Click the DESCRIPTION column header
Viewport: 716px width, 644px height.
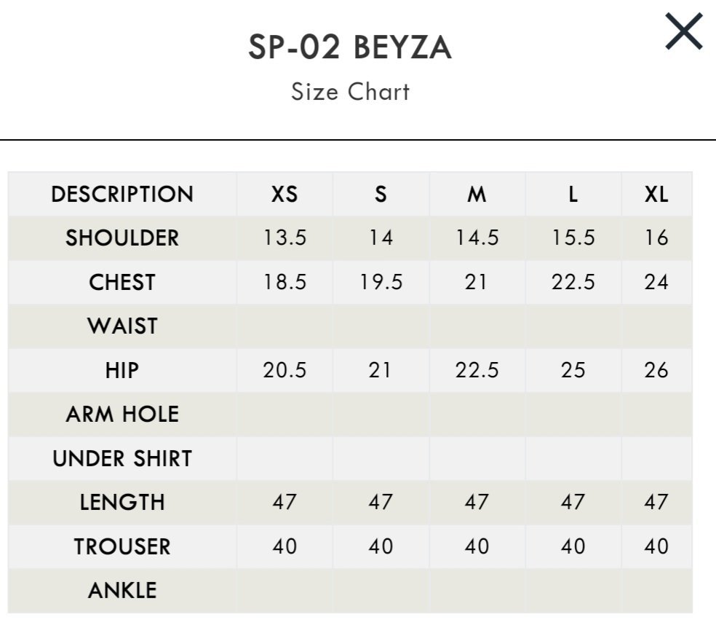coord(122,195)
